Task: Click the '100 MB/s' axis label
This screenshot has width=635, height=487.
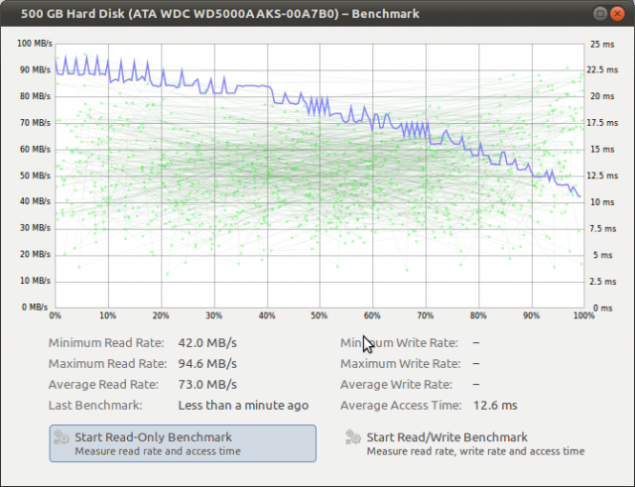Action: (x=35, y=44)
